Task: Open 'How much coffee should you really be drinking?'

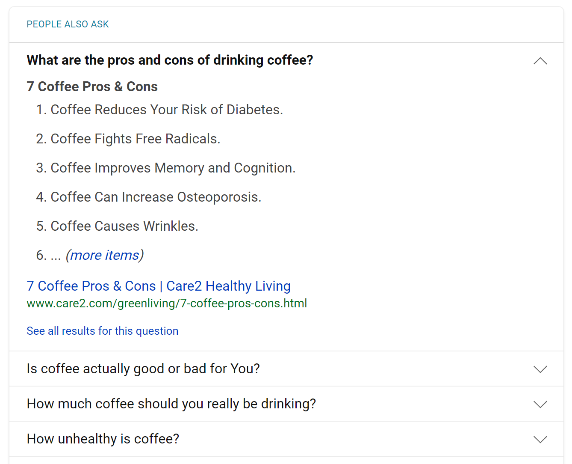Action: [171, 404]
